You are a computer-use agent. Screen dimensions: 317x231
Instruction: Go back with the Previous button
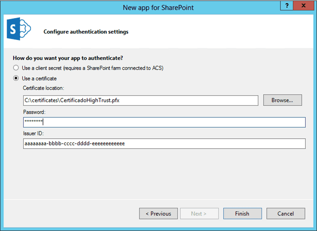coord(158,213)
